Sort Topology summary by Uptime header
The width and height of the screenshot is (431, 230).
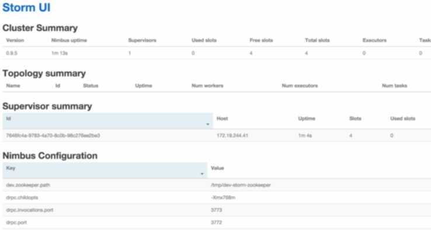point(144,85)
